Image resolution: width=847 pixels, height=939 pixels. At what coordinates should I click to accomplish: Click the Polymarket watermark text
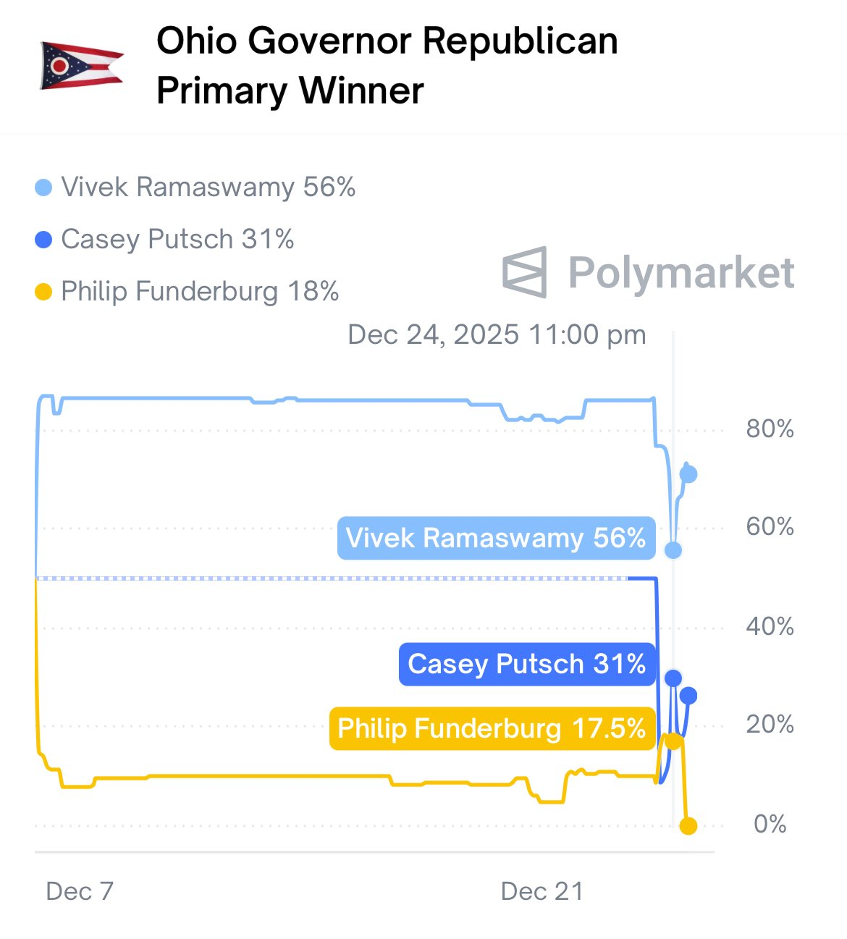pos(680,273)
